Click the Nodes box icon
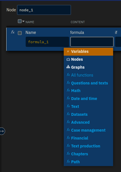Viewport: 121px width, 172px height. (68, 59)
